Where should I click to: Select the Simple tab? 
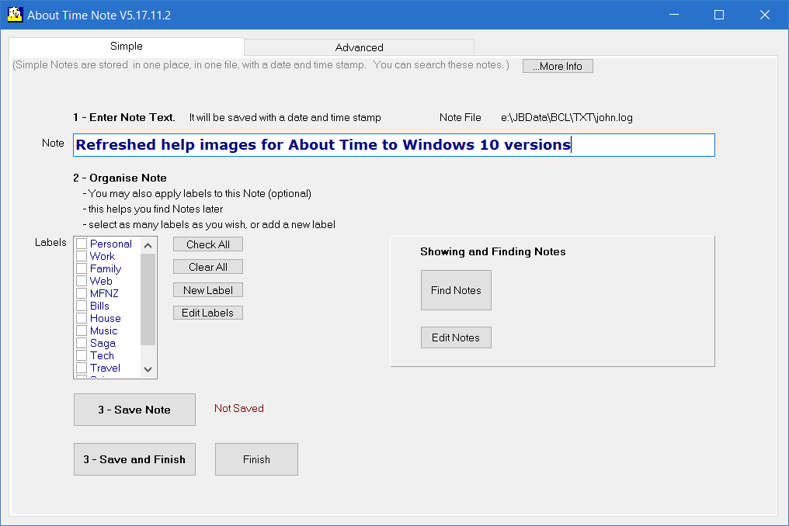(x=126, y=47)
